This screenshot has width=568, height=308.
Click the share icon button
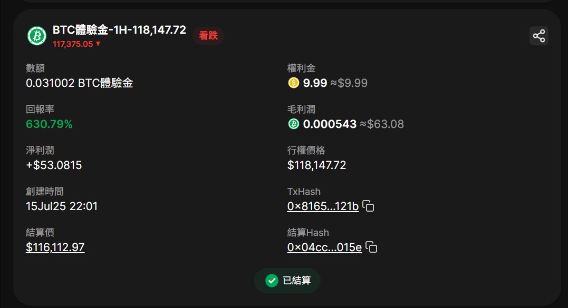pos(538,36)
